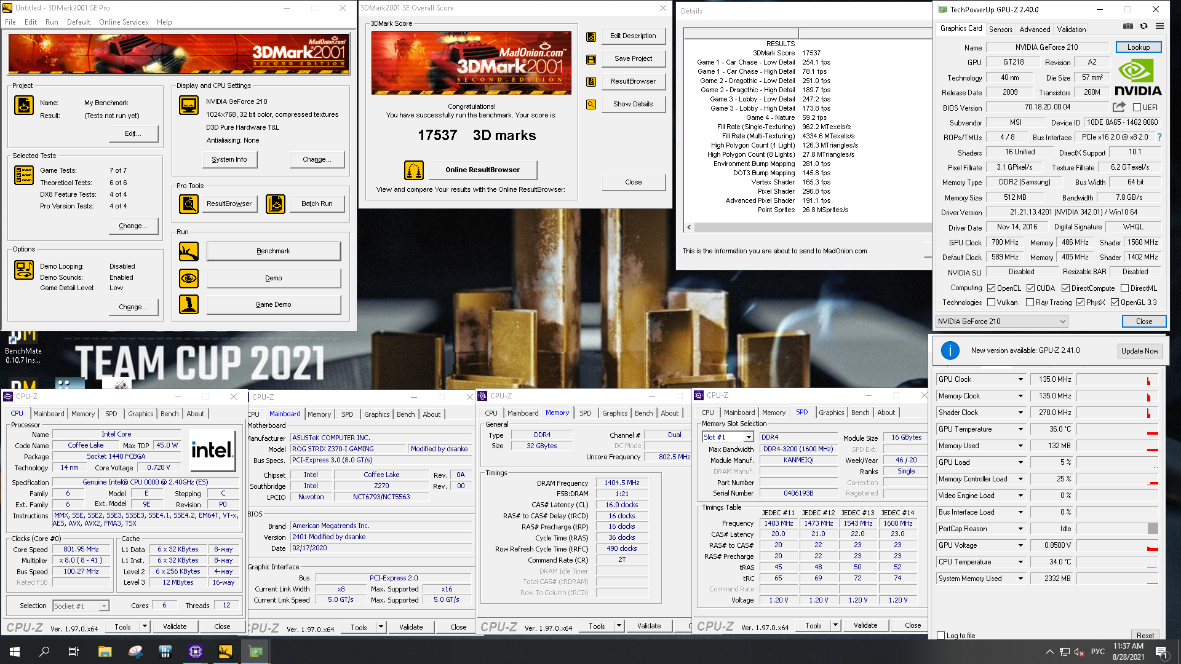Toggle the DirectCompute checkbox
The height and width of the screenshot is (664, 1181).
1065,288
